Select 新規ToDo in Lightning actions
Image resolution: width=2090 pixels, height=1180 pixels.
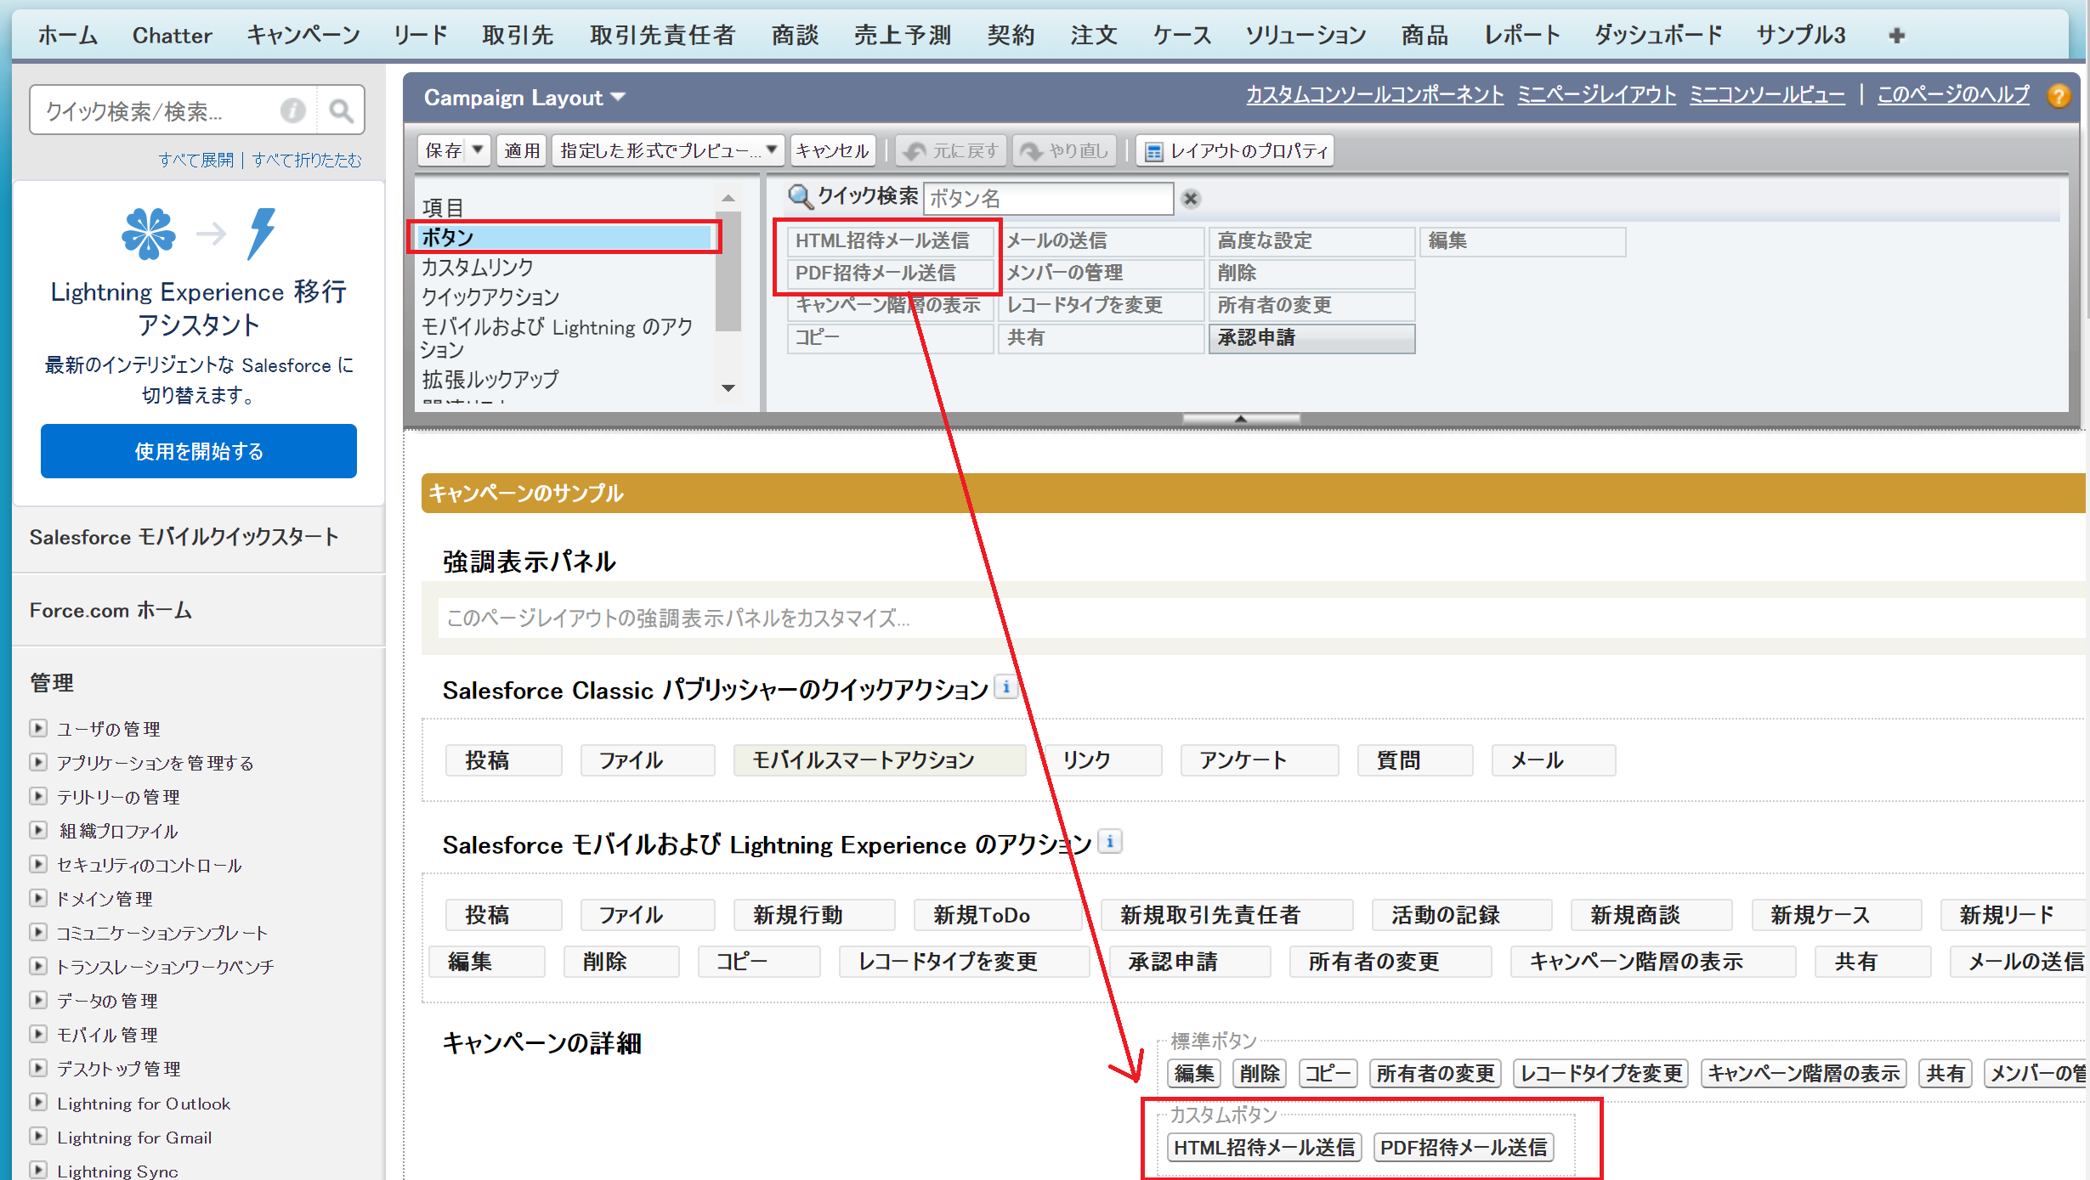pyautogui.click(x=998, y=915)
